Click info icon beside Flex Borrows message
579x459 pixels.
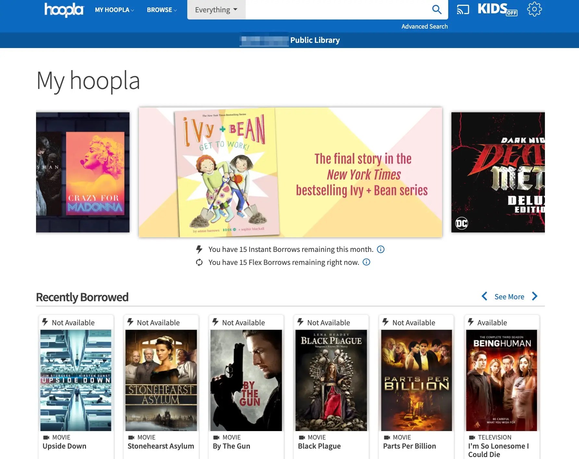[366, 262]
